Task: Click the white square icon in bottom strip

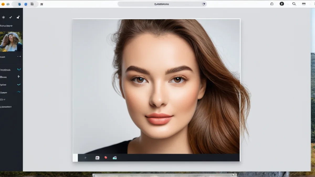Action: [x=97, y=158]
